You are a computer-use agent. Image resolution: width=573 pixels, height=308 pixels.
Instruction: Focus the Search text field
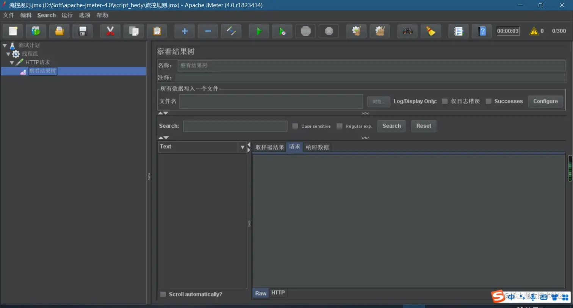(235, 126)
